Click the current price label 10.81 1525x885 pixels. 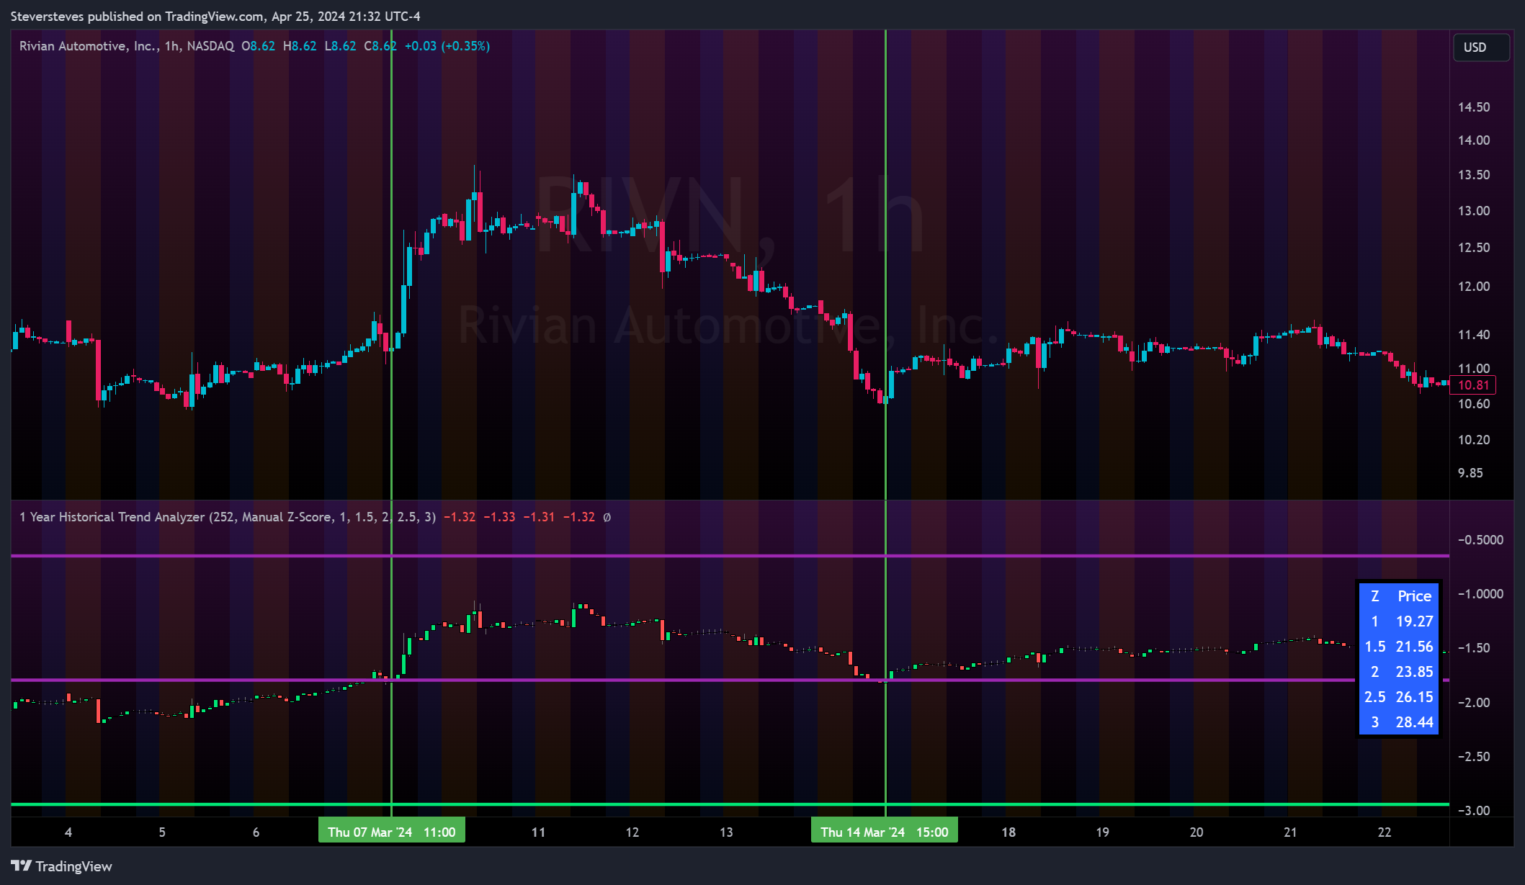[1473, 385]
